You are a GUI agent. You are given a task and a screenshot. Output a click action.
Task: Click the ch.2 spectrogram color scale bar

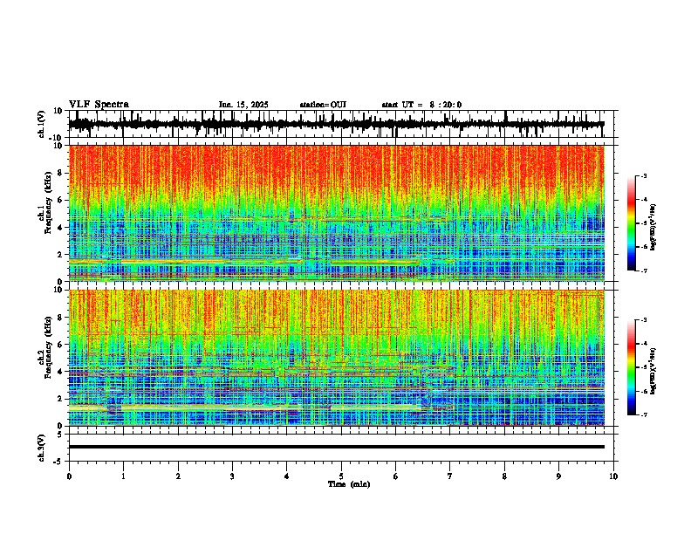pos(631,367)
